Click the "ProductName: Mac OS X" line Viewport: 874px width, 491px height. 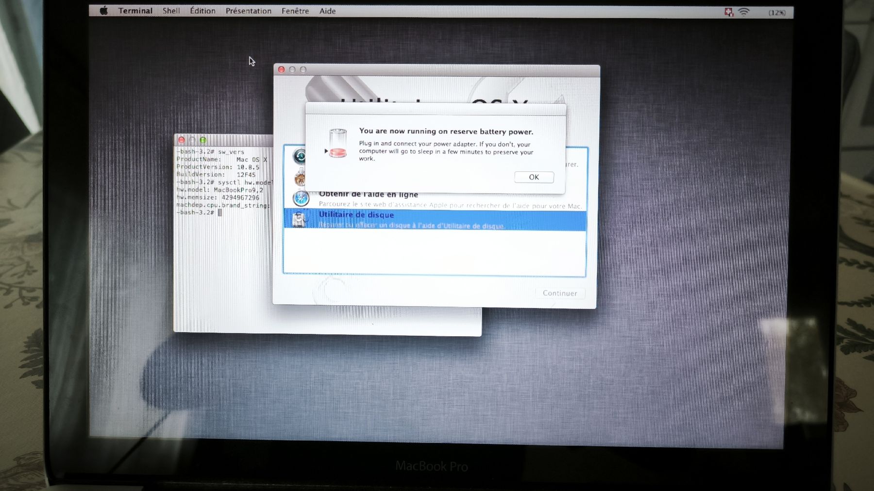pos(221,160)
